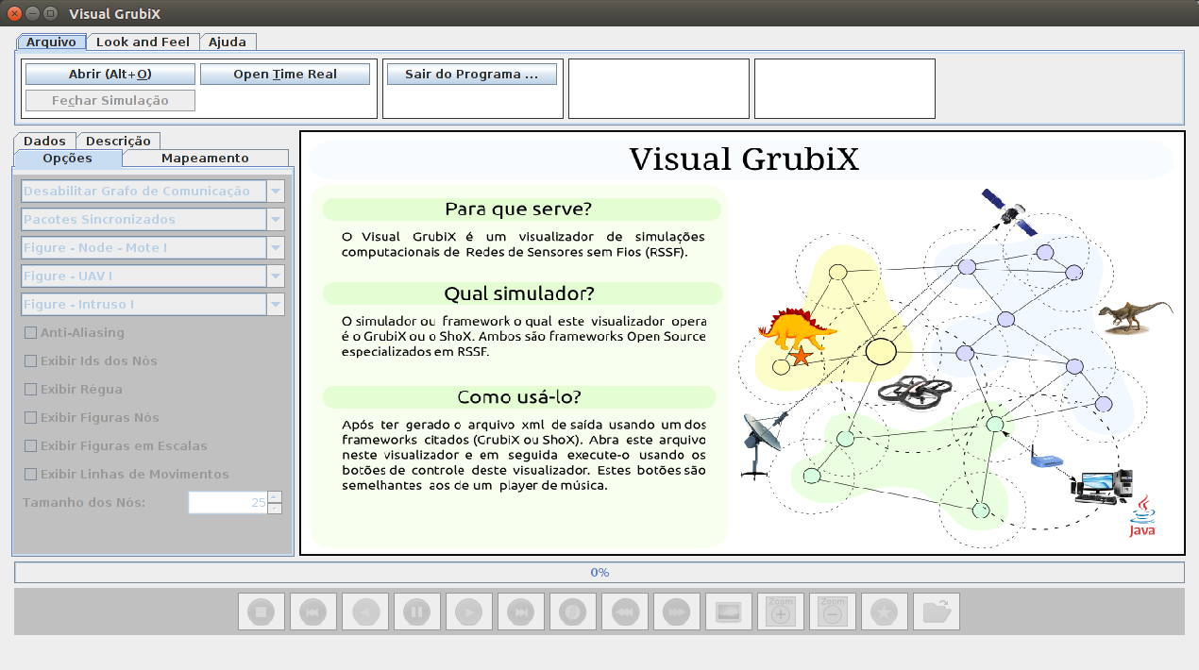Click the Sair do Programa button
Image resolution: width=1199 pixels, height=670 pixels.
tap(471, 75)
